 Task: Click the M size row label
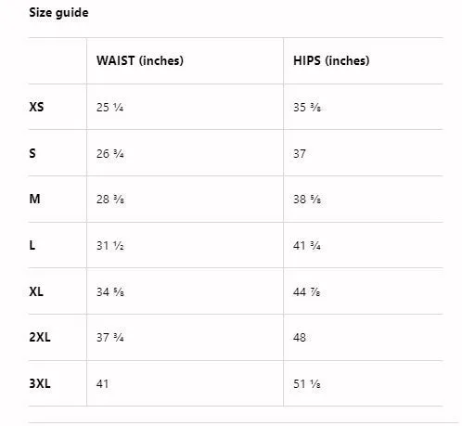click(34, 199)
